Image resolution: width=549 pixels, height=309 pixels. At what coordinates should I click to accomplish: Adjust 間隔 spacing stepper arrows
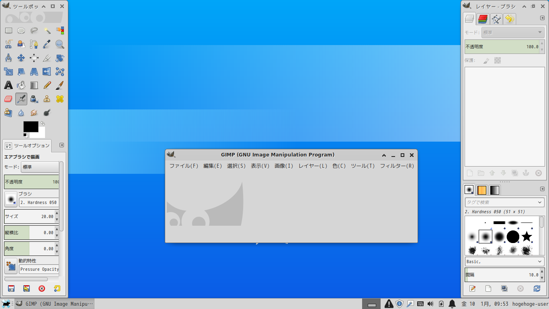tap(542, 275)
